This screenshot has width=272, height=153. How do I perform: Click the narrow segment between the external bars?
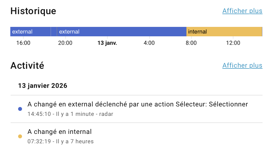tap(54, 32)
